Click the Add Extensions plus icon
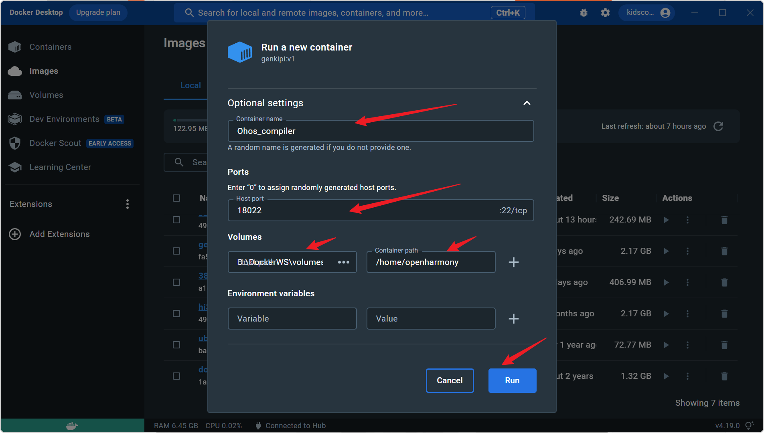This screenshot has height=433, width=764. click(15, 234)
